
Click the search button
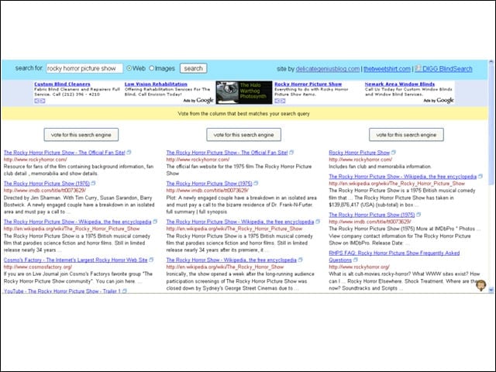(193, 68)
